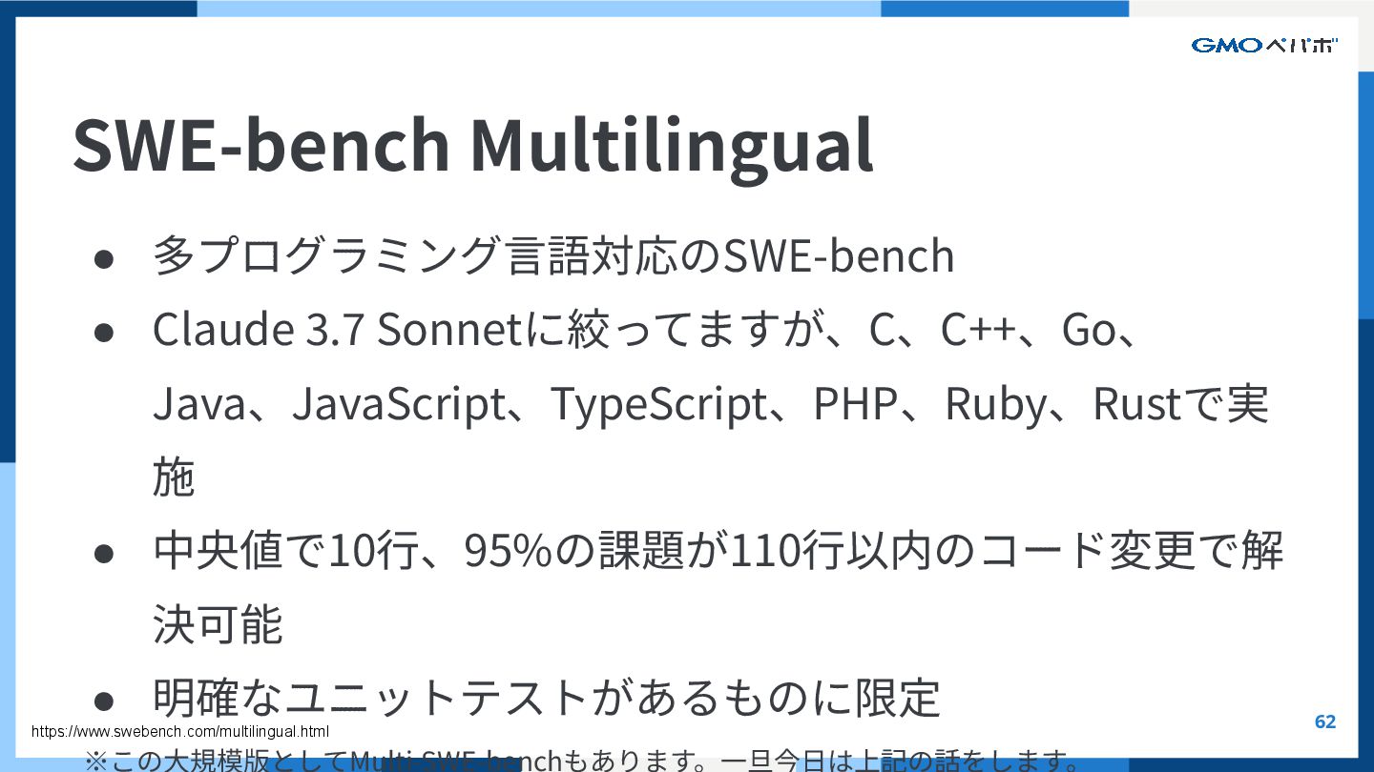Click the text 多プログラミング言語対応のSWE-bench

pyautogui.click(x=553, y=255)
